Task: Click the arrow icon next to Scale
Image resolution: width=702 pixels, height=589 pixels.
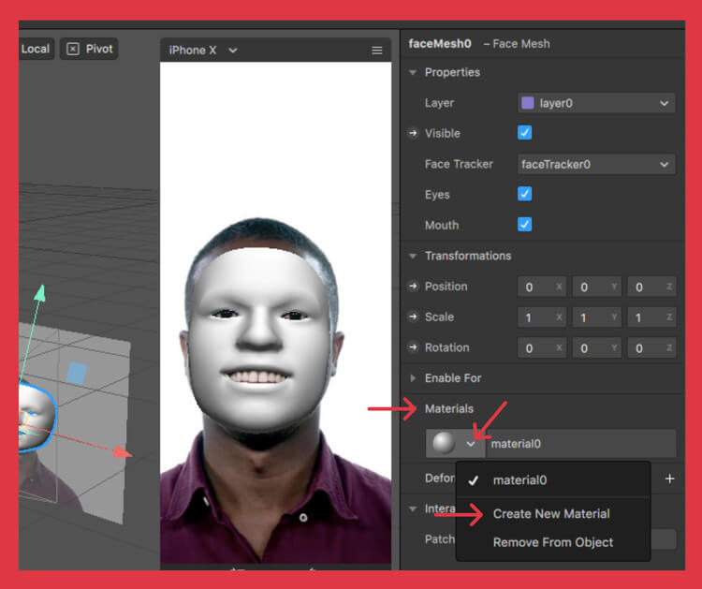Action: coord(413,317)
